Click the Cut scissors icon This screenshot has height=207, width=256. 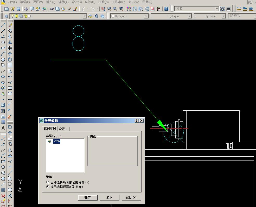(x=52, y=9)
